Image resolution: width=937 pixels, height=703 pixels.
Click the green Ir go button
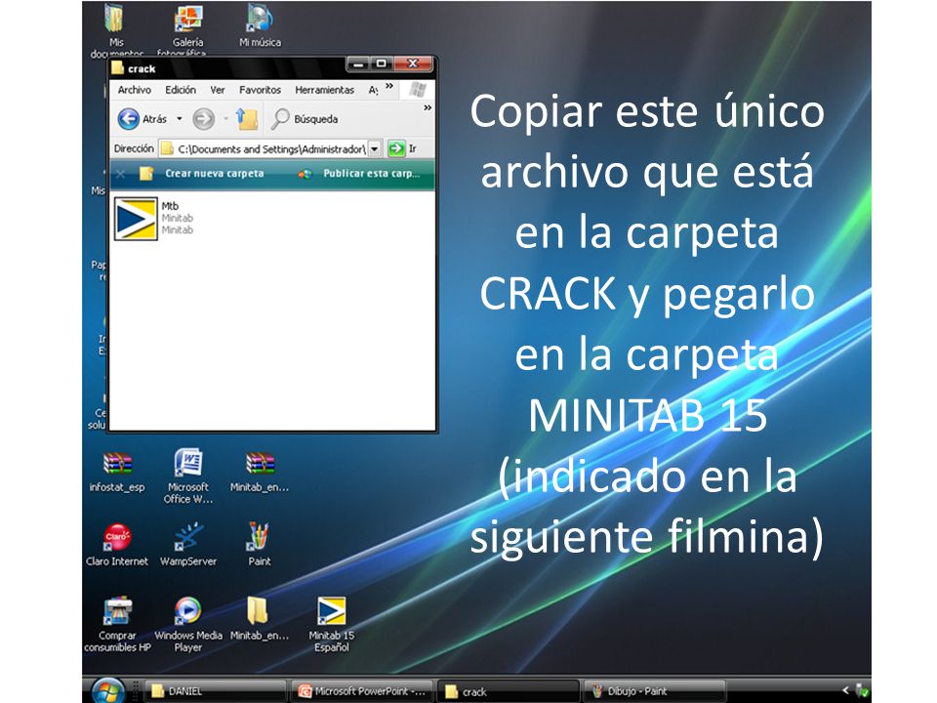pos(396,148)
